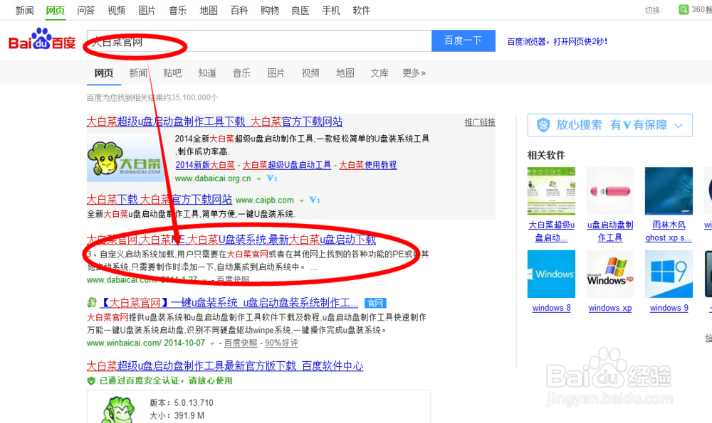The image size is (712, 423).
Task: Open the windows 8 text link
Action: coord(551,308)
